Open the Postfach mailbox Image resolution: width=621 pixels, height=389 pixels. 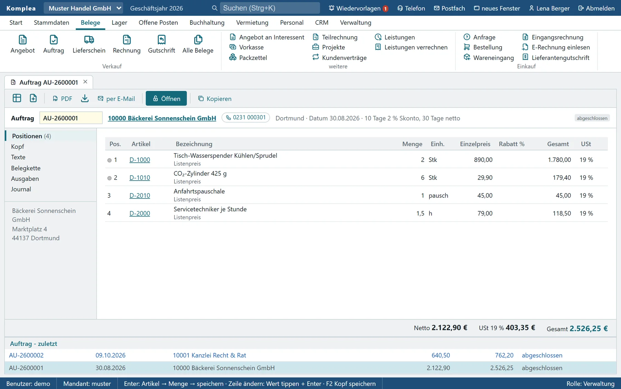click(x=449, y=8)
